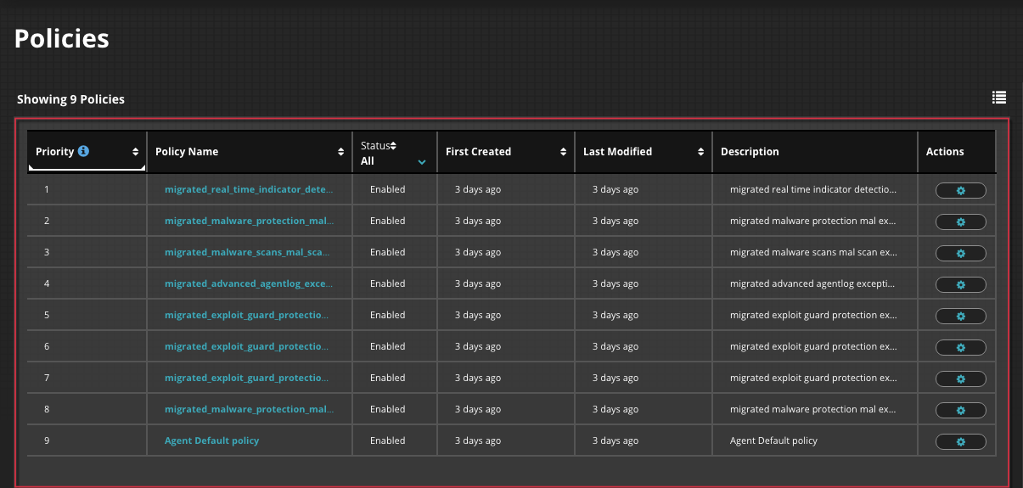The height and width of the screenshot is (488, 1023).
Task: Click 'migrated malware scans mal scan ex...' description
Action: [x=813, y=252]
